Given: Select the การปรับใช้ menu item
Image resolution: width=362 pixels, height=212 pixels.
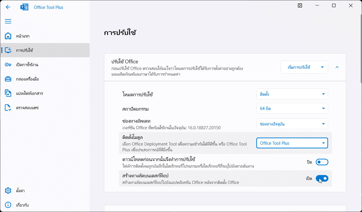Looking at the screenshot, I should (45, 50).
